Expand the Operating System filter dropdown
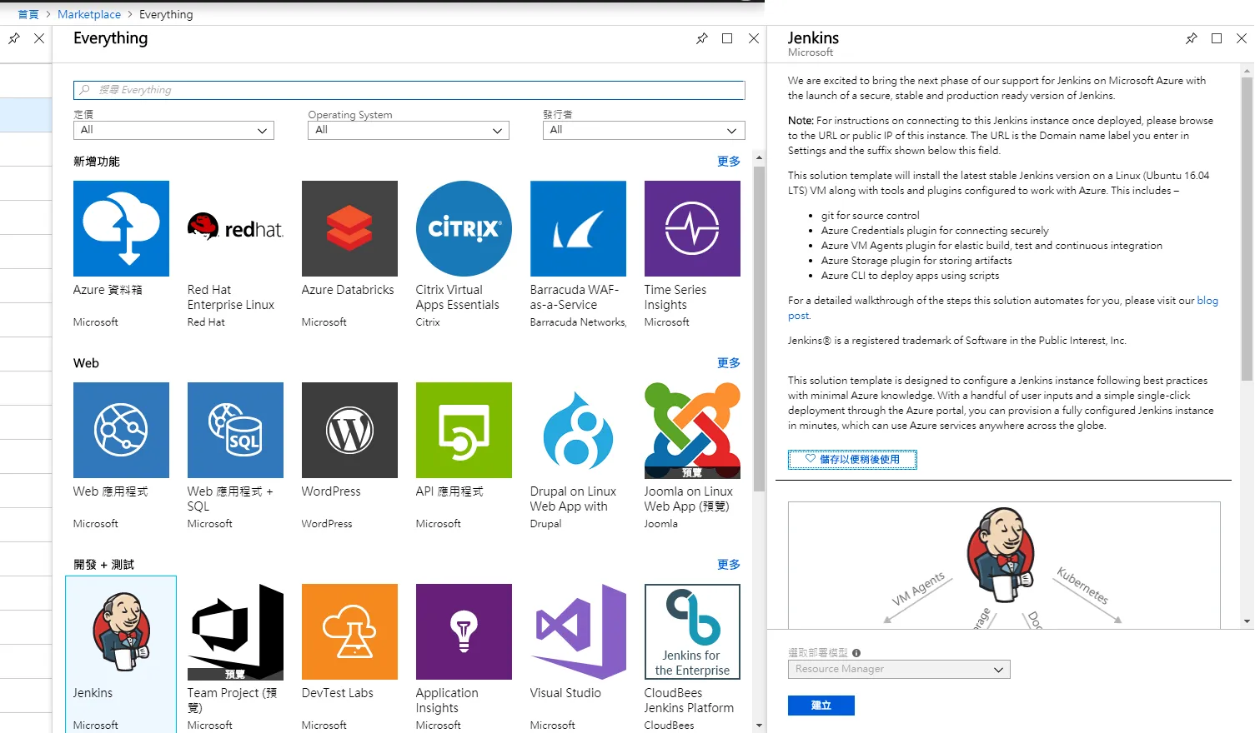The image size is (1255, 733). (409, 130)
